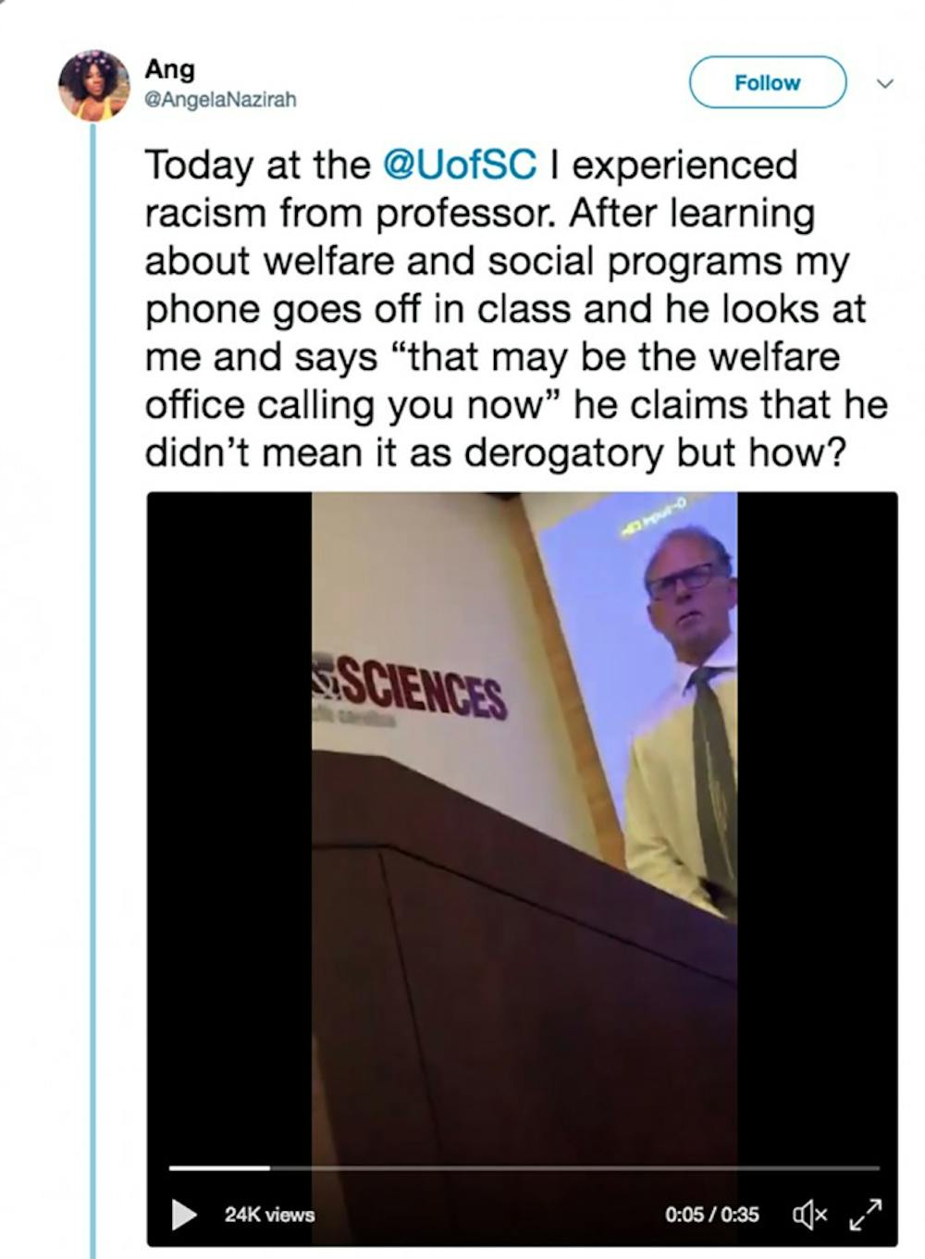925x1259 pixels.
Task: Expand the video to fullscreen
Action: click(866, 1213)
